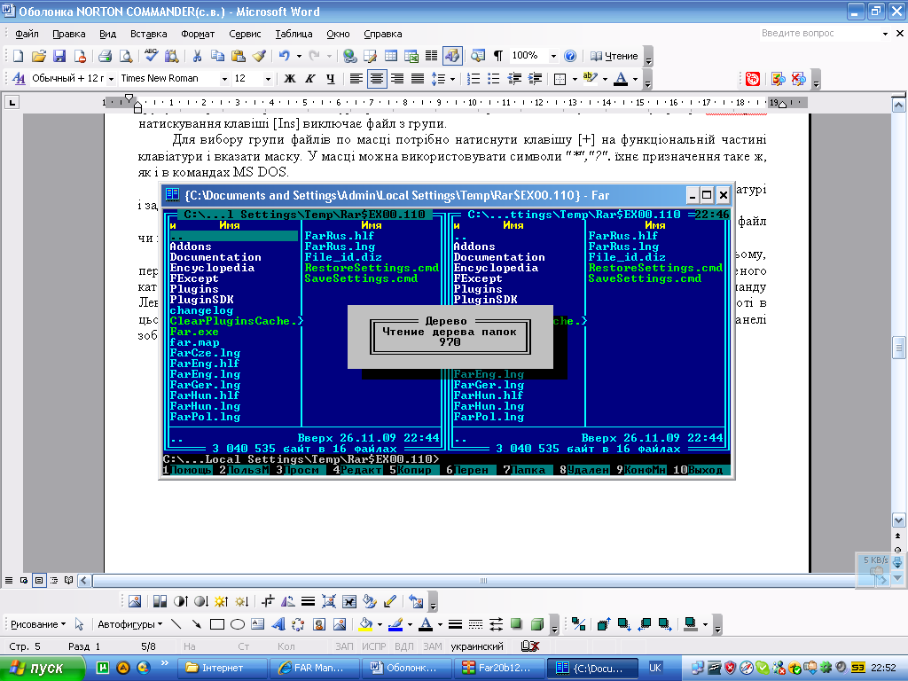This screenshot has width=908, height=681.
Task: Decrease indent of paragraph
Action: pos(513,79)
